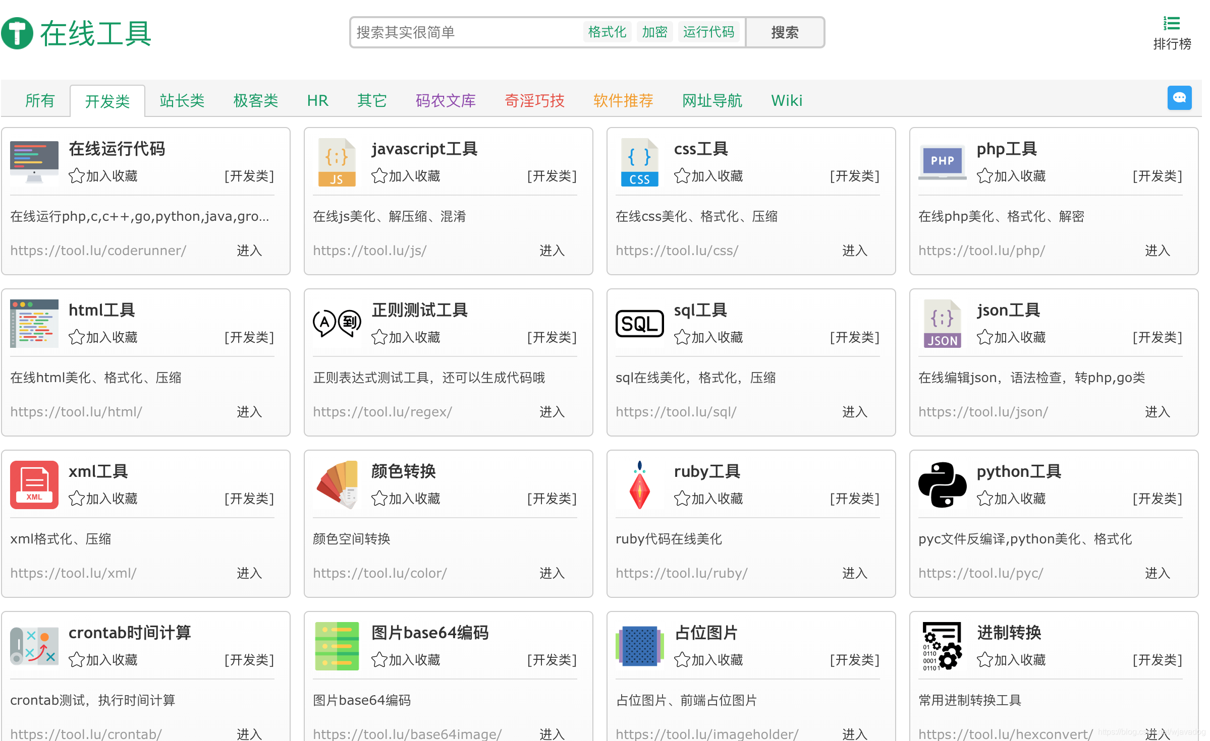
Task: Star css工具 with 加入收藏
Action: (x=709, y=176)
